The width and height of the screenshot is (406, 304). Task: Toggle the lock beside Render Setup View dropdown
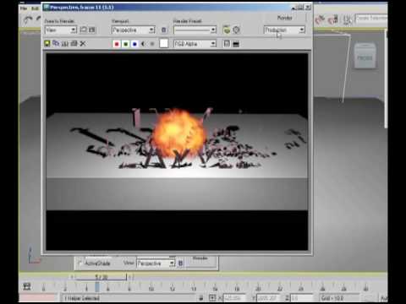181,263
